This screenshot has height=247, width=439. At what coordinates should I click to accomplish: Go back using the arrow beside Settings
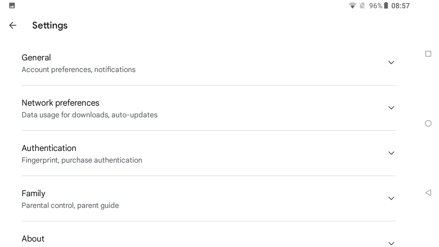point(13,25)
